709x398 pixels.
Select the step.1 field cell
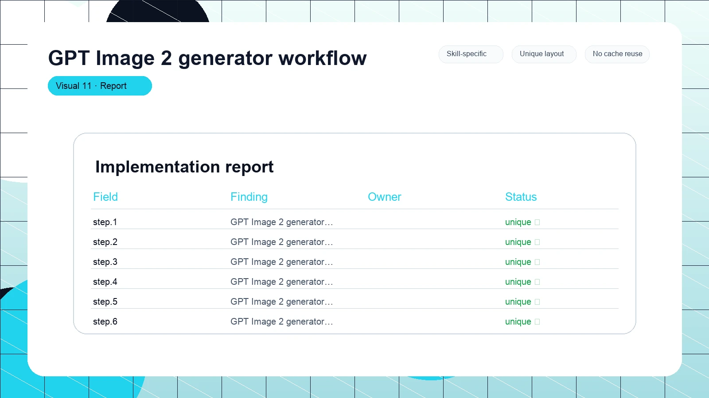click(x=105, y=222)
